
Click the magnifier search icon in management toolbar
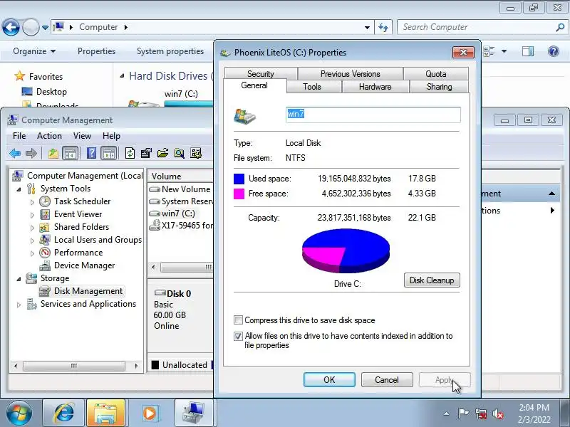(x=179, y=153)
